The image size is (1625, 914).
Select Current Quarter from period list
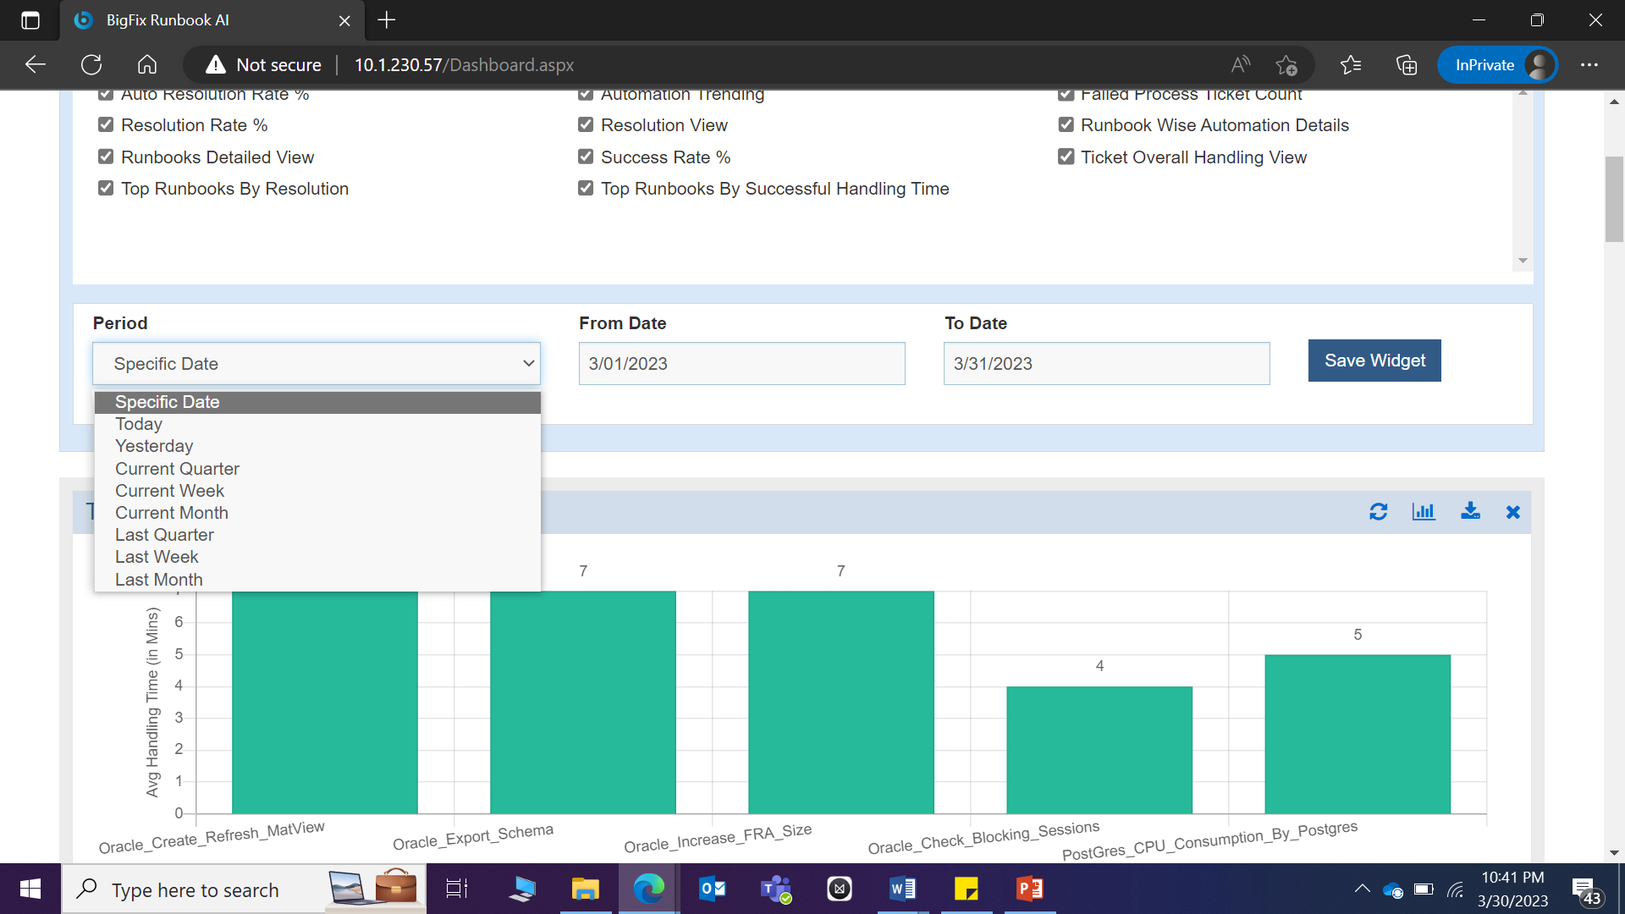pyautogui.click(x=177, y=469)
